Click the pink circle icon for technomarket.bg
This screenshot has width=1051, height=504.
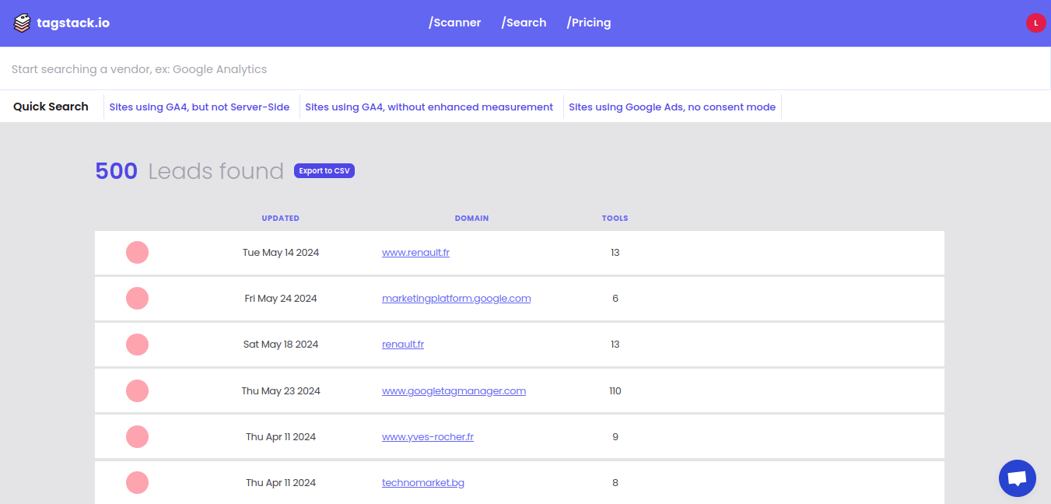point(137,483)
